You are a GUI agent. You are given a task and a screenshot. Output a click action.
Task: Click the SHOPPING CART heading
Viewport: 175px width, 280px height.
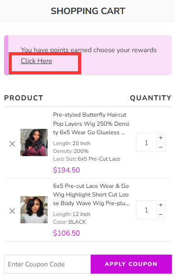[x=88, y=11]
